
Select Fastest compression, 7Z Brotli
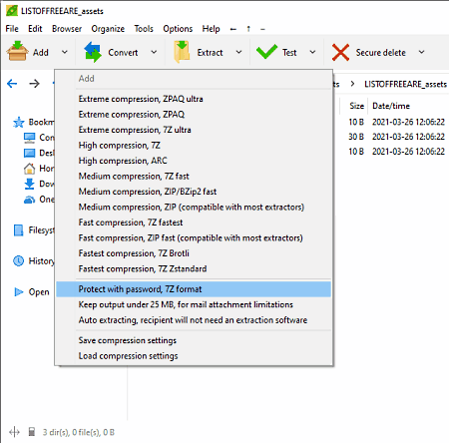coord(194,253)
